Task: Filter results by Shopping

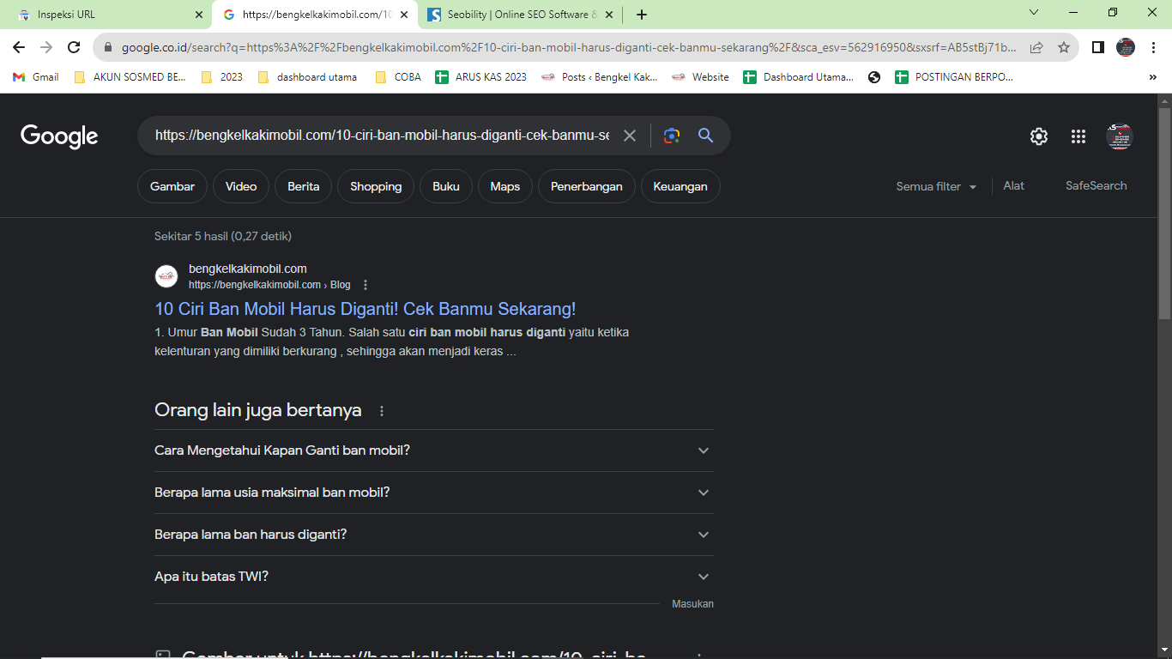Action: point(376,186)
